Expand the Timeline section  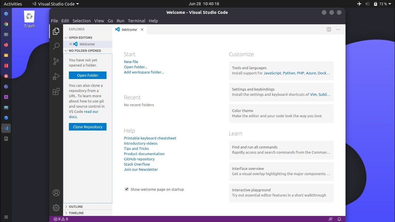(x=88, y=213)
